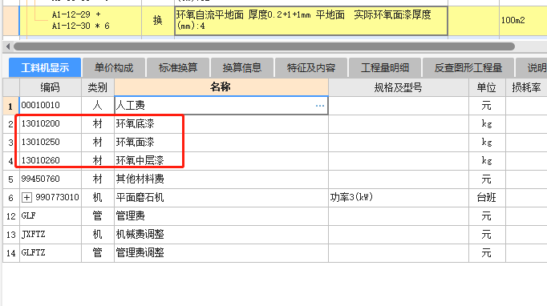Select the 机械费调整 name cell

[x=221, y=235]
